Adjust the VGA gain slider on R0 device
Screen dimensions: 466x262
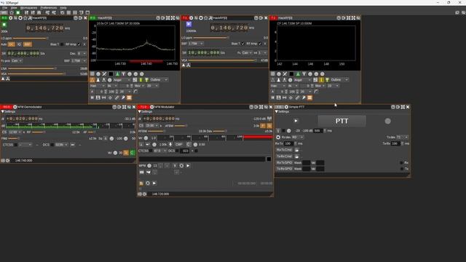[36, 74]
